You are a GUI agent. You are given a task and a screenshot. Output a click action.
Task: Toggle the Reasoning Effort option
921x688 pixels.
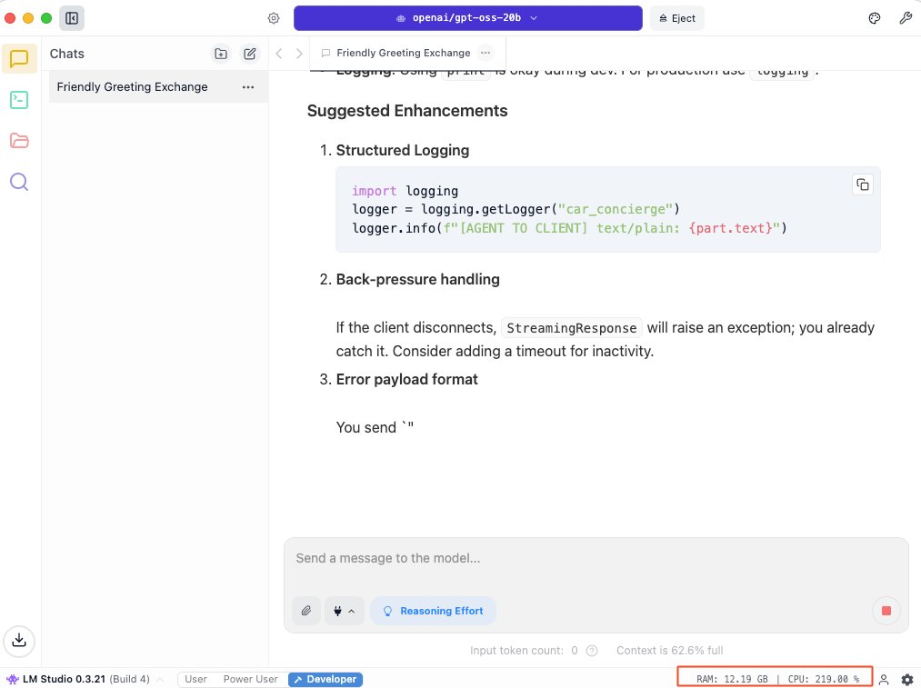(x=434, y=611)
